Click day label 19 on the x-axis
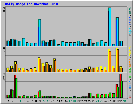Screen dimensions: 133x104 (x=78, y=101)
